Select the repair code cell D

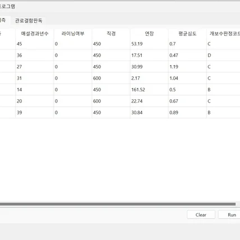tap(223, 56)
